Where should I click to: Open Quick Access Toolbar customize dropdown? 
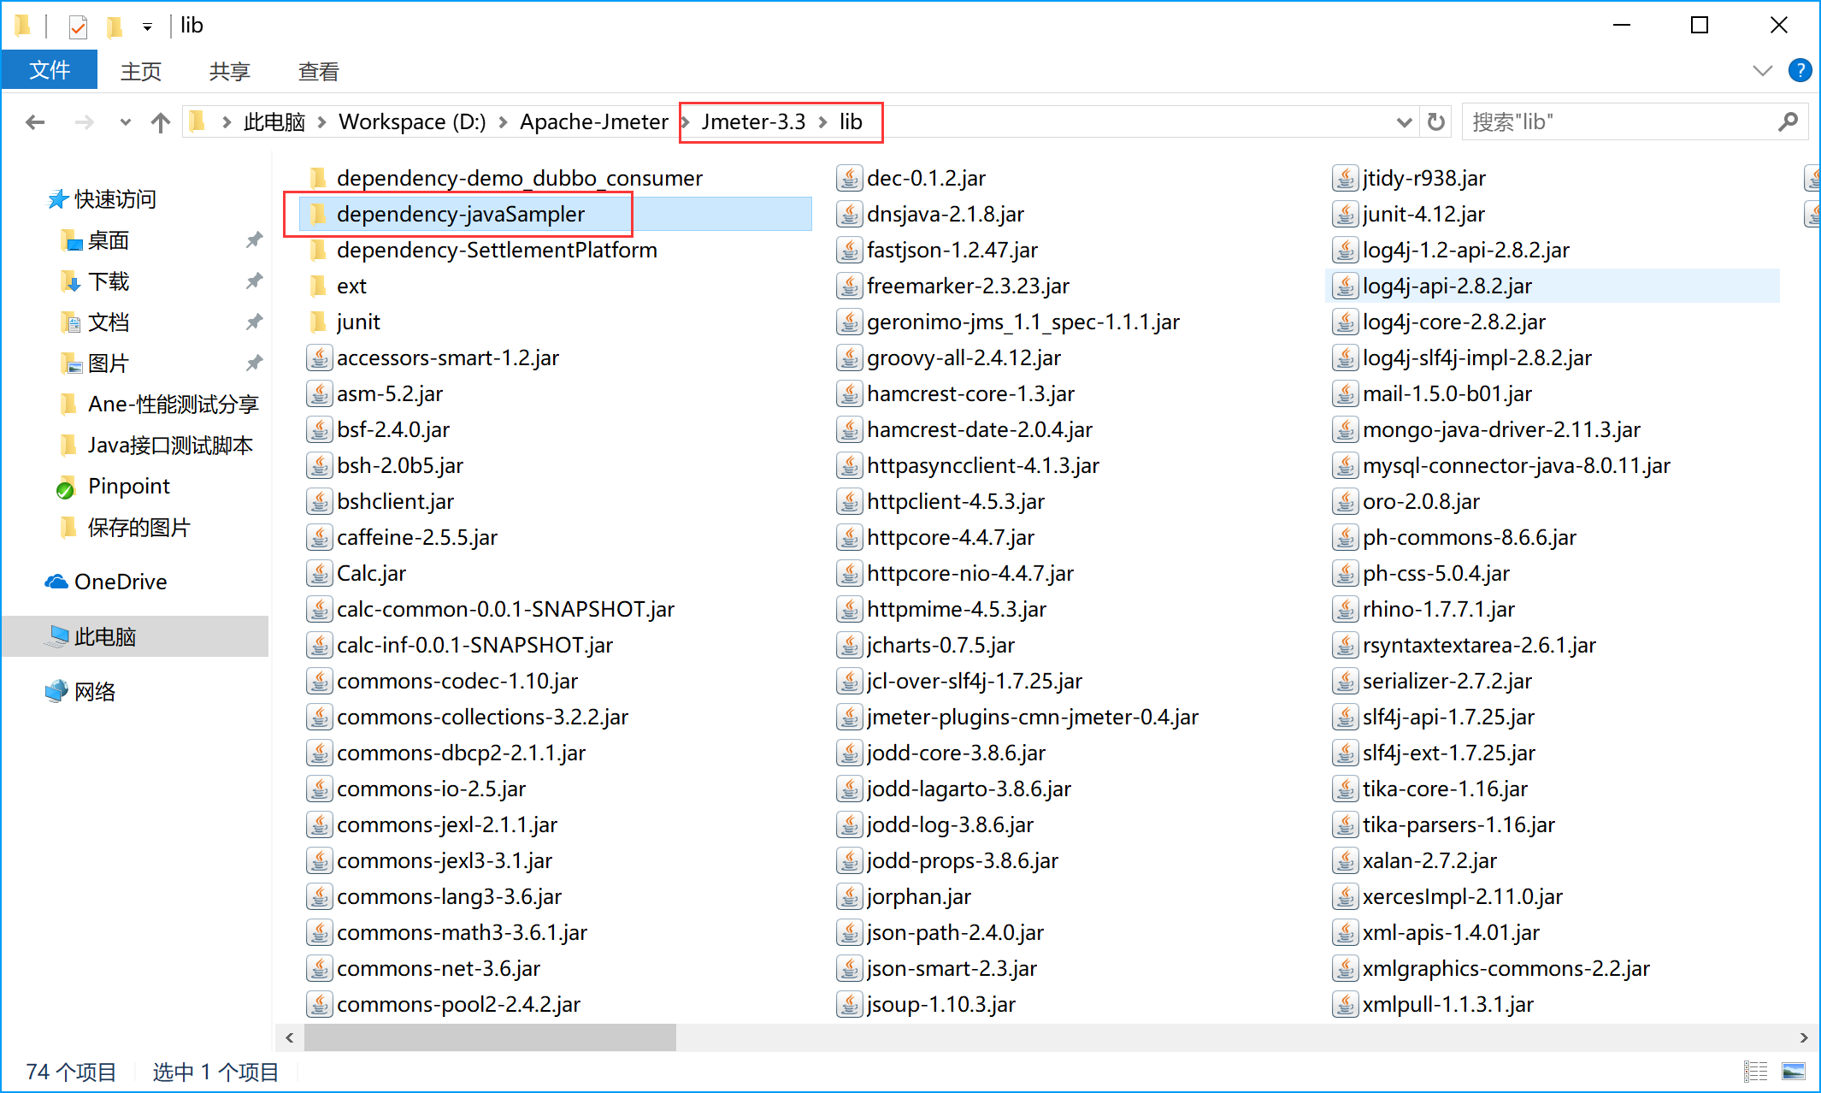pyautogui.click(x=147, y=27)
